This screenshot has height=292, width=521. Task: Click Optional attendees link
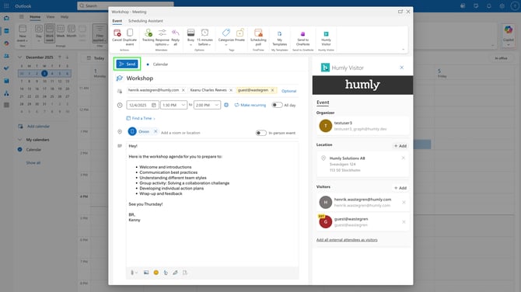click(288, 91)
